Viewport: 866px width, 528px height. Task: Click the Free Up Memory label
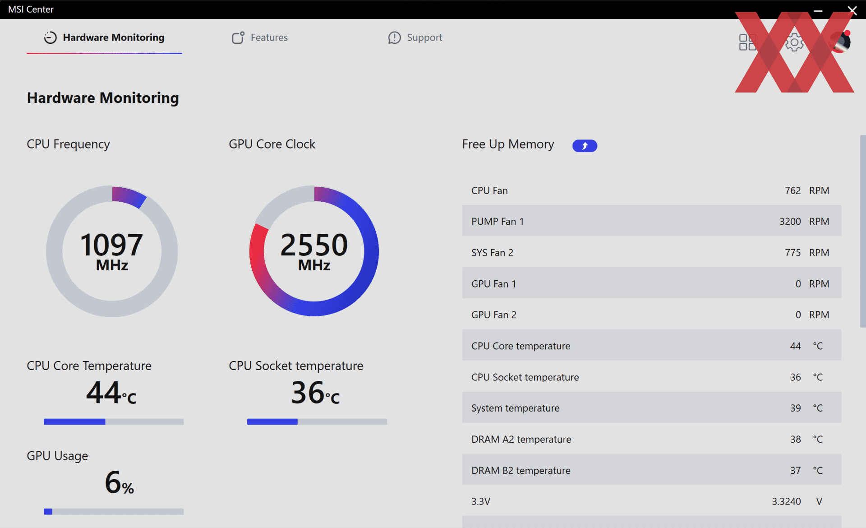tap(508, 144)
